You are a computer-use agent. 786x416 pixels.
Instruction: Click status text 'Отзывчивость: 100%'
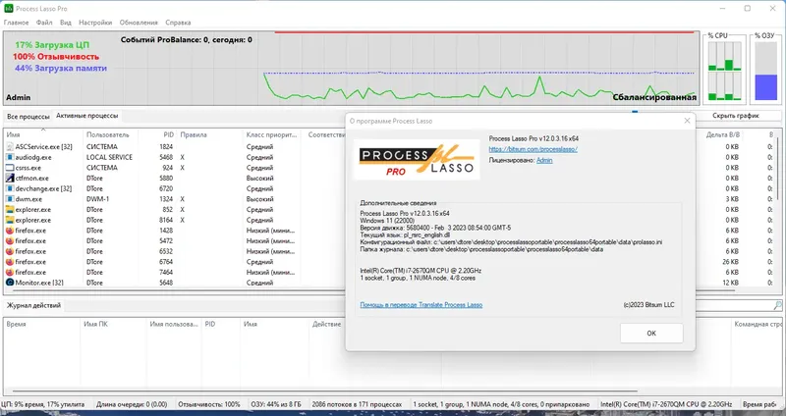pos(209,404)
